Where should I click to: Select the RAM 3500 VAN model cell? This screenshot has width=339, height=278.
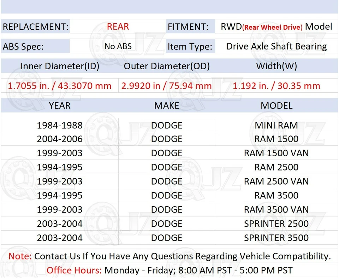pyautogui.click(x=276, y=209)
